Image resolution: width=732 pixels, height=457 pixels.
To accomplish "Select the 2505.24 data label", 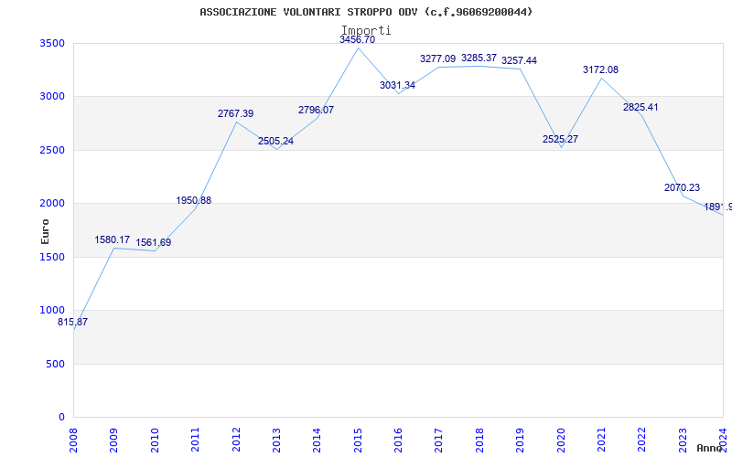I will coord(275,141).
